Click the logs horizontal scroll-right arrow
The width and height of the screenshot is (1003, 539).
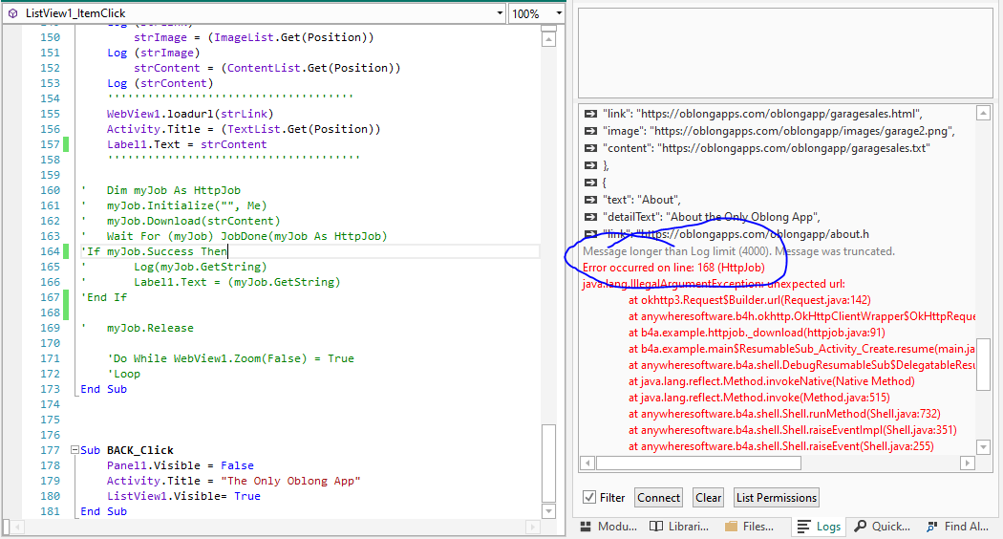(967, 463)
